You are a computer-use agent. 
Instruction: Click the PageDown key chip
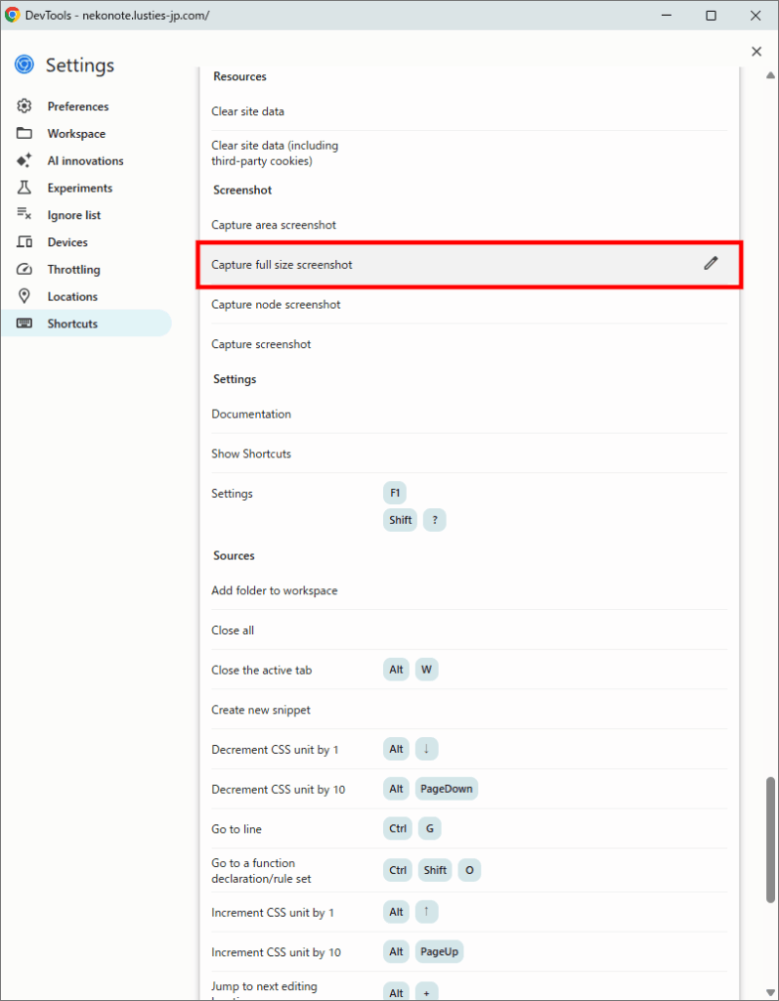tap(447, 789)
